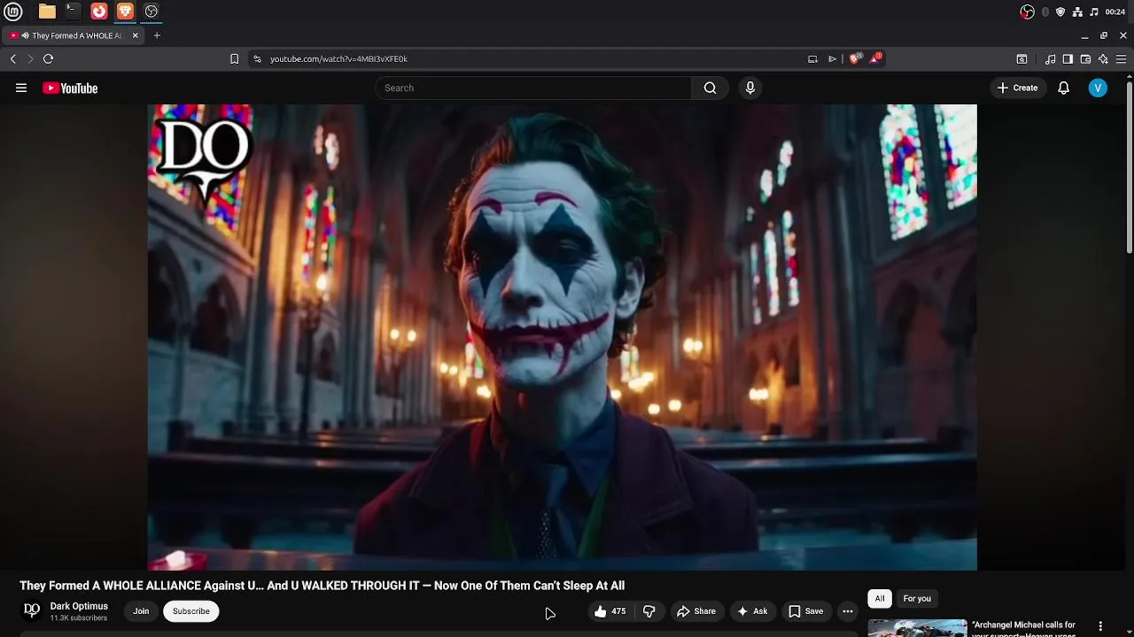
Task: Open the Leo AI assistant
Action: click(x=1103, y=59)
